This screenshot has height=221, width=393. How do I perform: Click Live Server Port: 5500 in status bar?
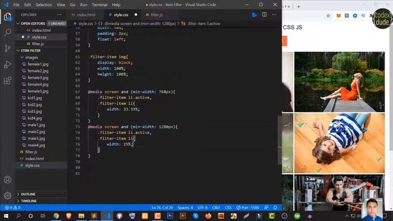pyautogui.click(x=247, y=207)
